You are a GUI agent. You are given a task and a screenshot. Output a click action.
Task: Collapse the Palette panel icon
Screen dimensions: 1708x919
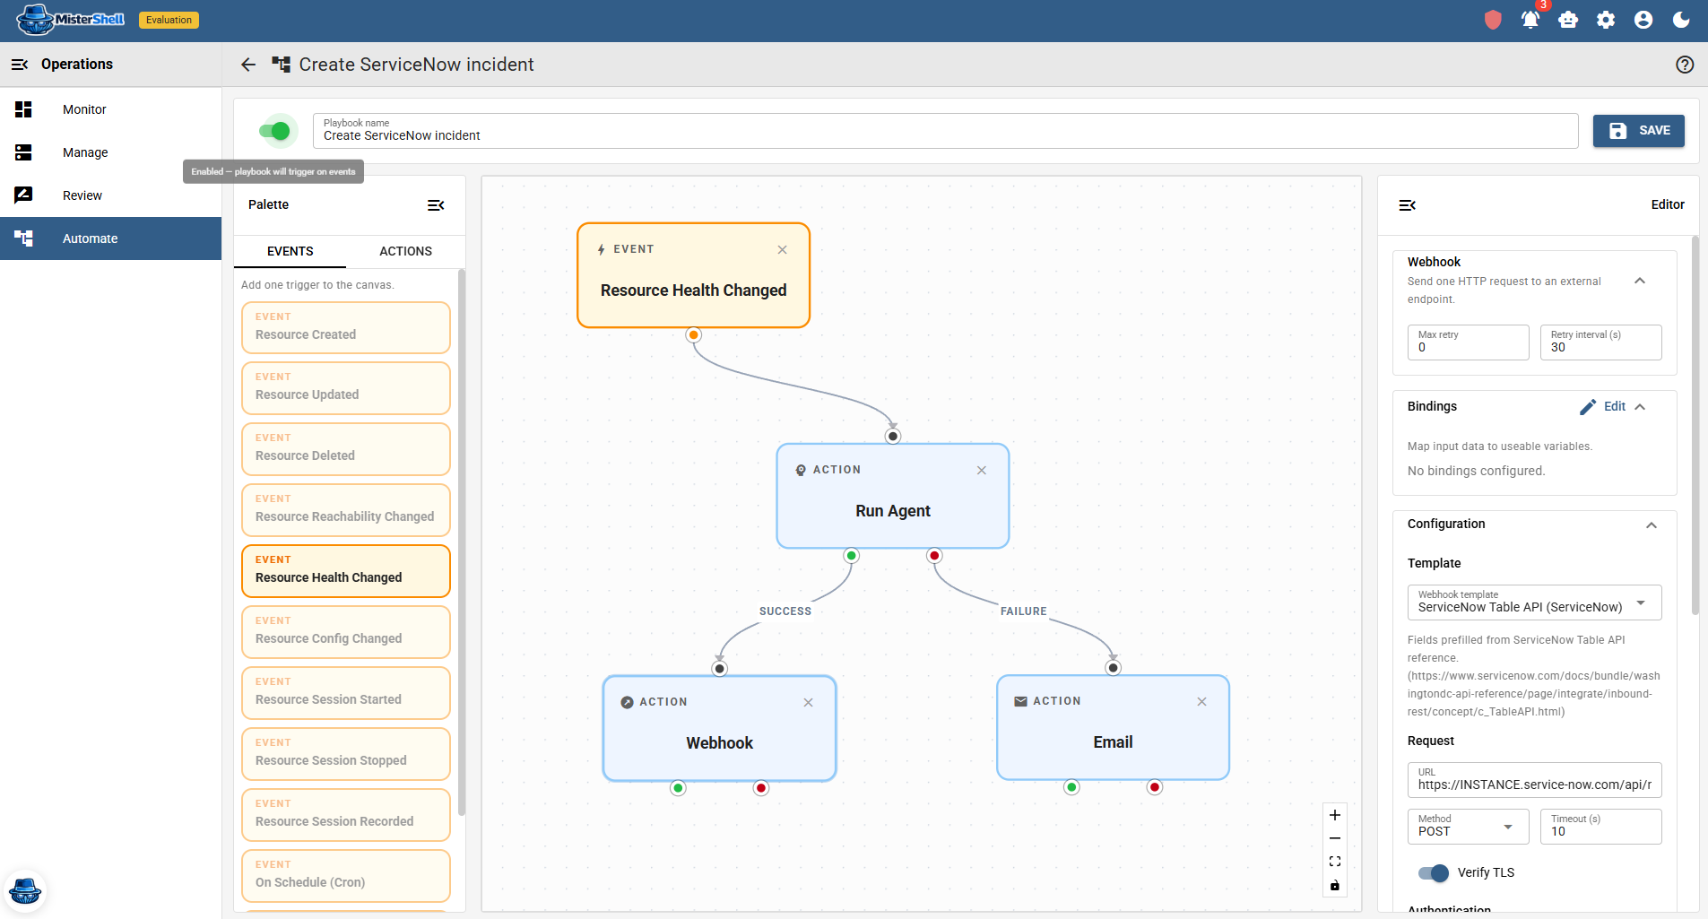(x=436, y=205)
